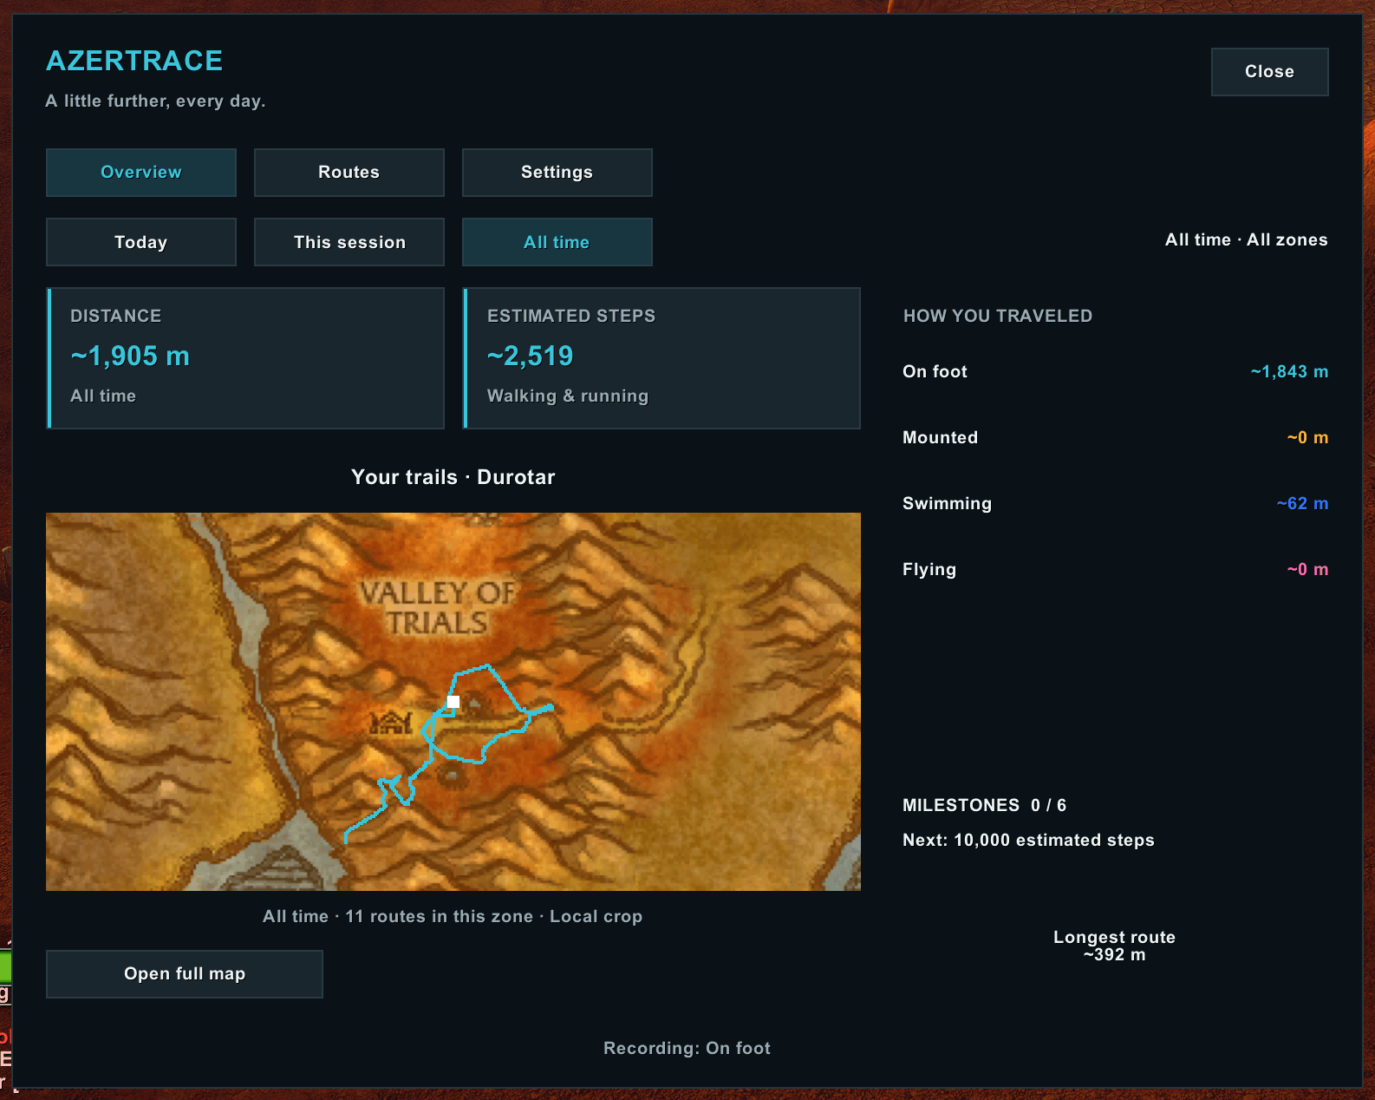Select the Today time filter
The image size is (1375, 1100).
[141, 242]
